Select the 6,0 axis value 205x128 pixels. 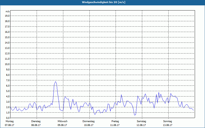(x=8, y=86)
